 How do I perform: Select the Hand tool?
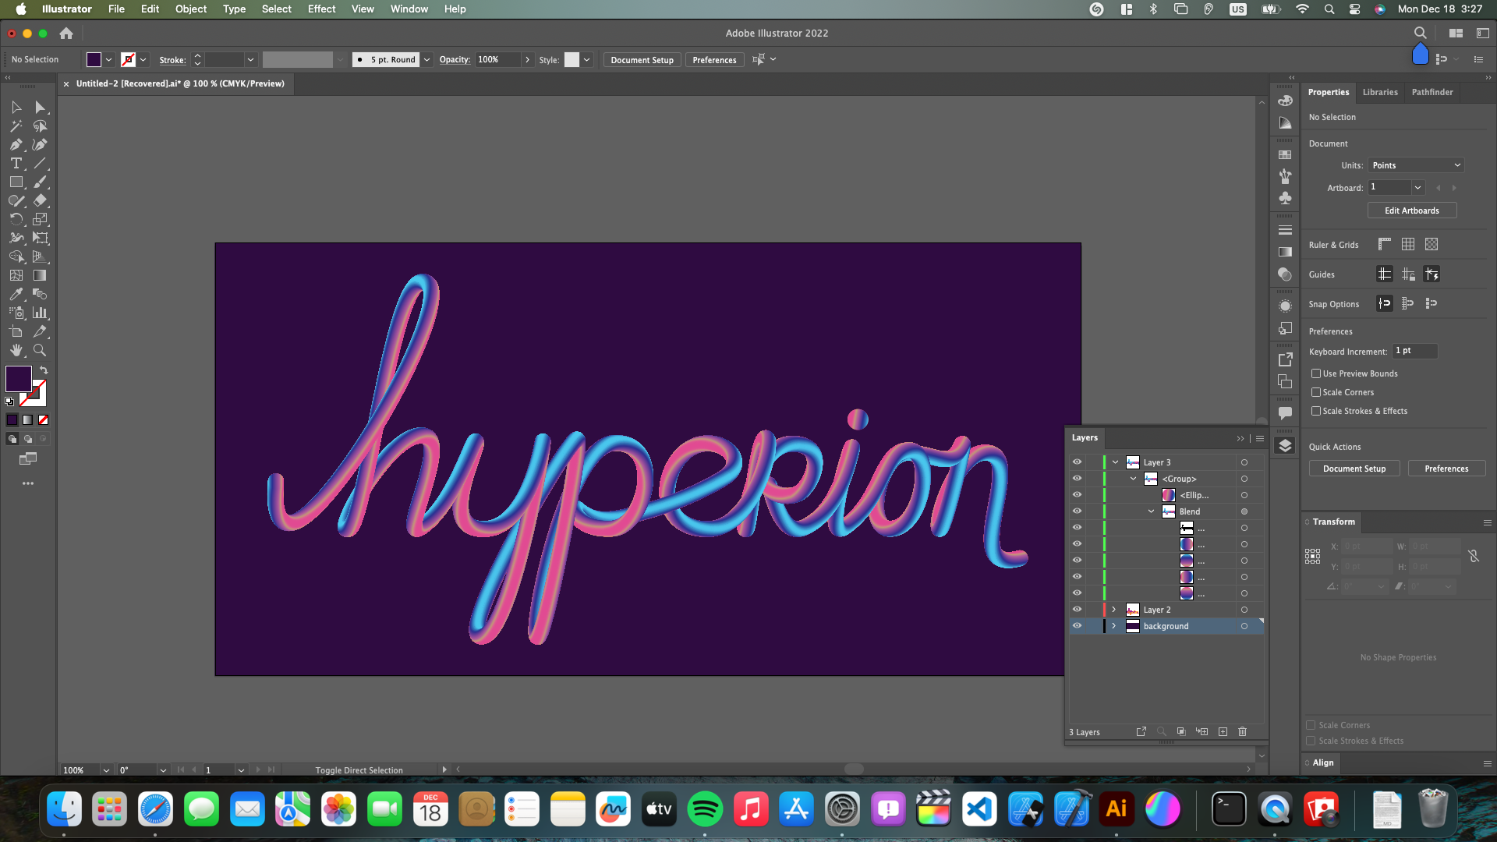pos(16,351)
